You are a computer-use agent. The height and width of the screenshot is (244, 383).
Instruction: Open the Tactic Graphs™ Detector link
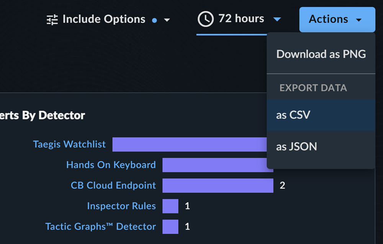point(100,227)
